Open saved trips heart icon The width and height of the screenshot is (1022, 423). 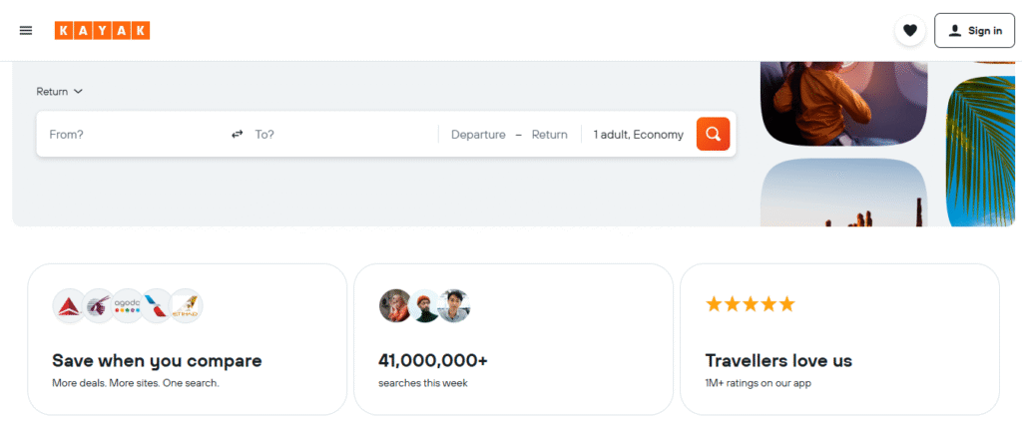909,31
